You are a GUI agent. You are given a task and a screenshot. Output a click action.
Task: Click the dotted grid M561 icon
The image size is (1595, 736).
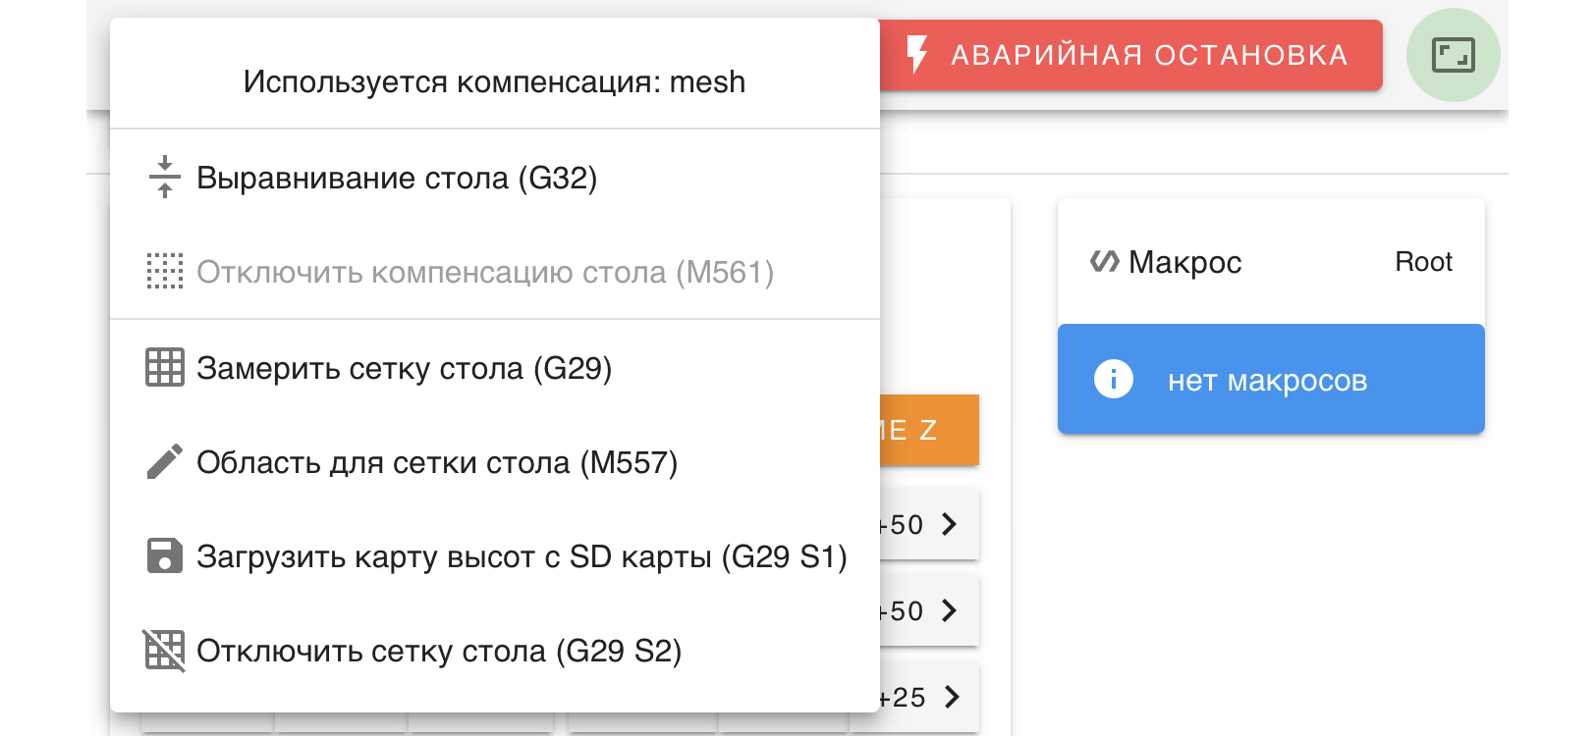click(165, 272)
